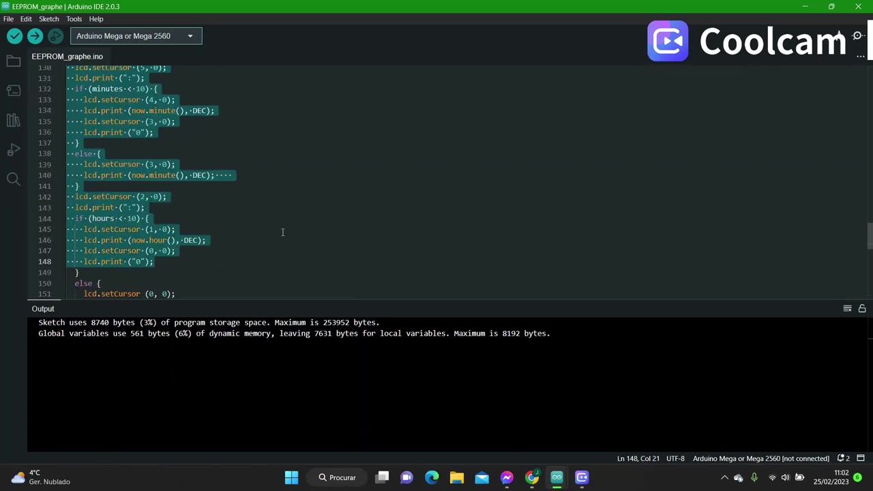Image resolution: width=873 pixels, height=491 pixels.
Task: Open the Library Manager sidebar icon
Action: click(x=13, y=120)
